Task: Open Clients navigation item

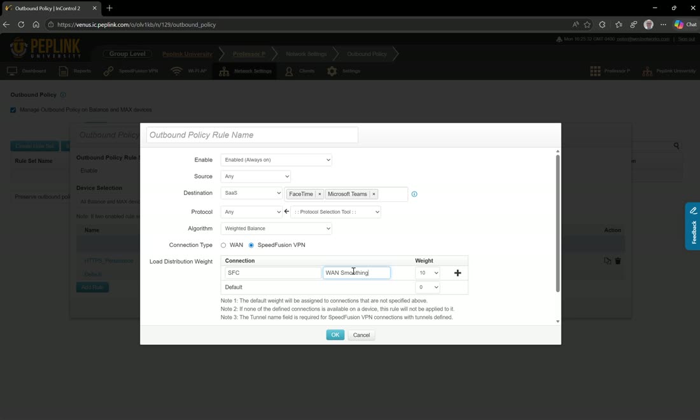Action: [x=300, y=71]
